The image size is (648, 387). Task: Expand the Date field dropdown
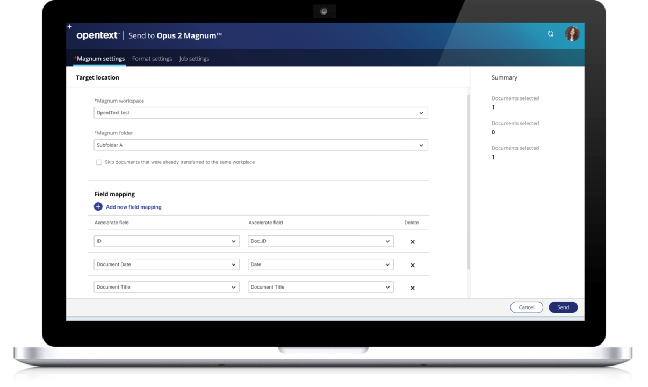click(321, 264)
